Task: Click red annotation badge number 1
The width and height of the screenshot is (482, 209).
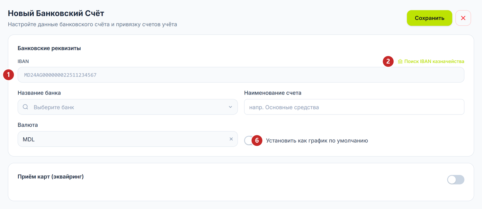Action: tap(9, 75)
